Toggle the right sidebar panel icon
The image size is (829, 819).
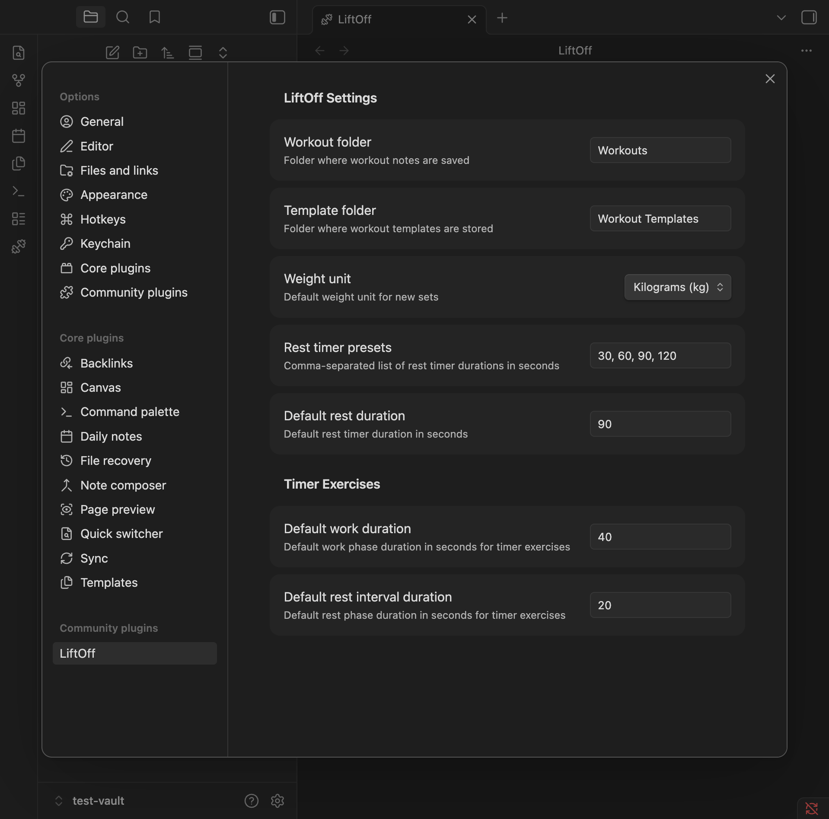point(809,17)
